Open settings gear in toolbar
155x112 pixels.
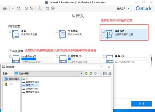pyautogui.click(x=26, y=8)
